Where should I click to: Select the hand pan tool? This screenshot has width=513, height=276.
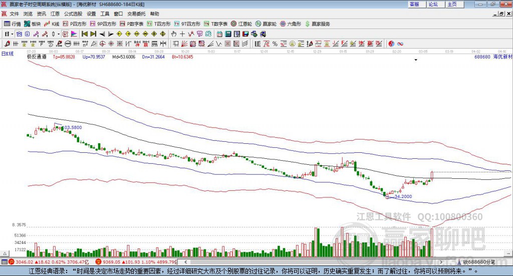[174, 34]
